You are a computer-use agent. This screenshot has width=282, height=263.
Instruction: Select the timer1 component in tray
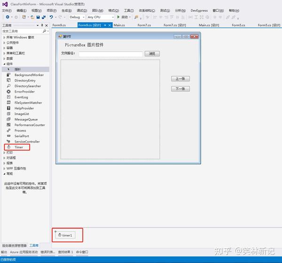point(65,235)
